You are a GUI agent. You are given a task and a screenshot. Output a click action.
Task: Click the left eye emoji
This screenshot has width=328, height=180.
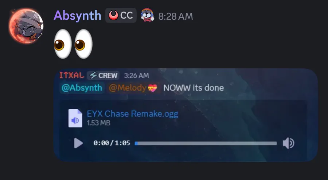(x=63, y=44)
